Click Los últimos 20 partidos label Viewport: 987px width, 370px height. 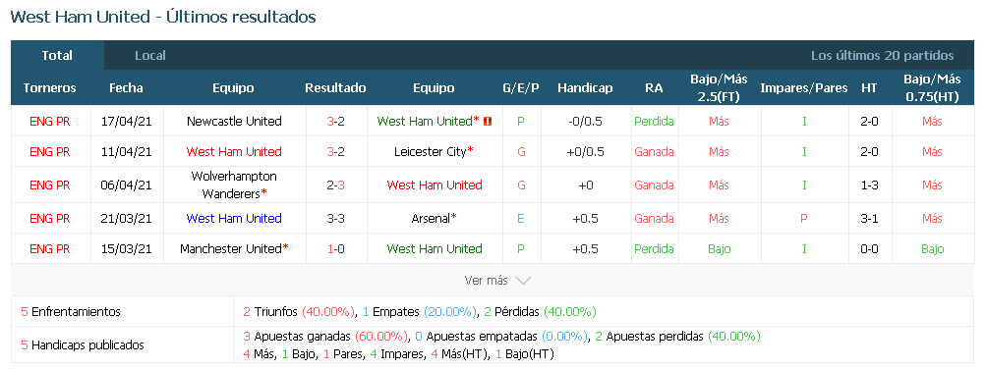click(882, 55)
